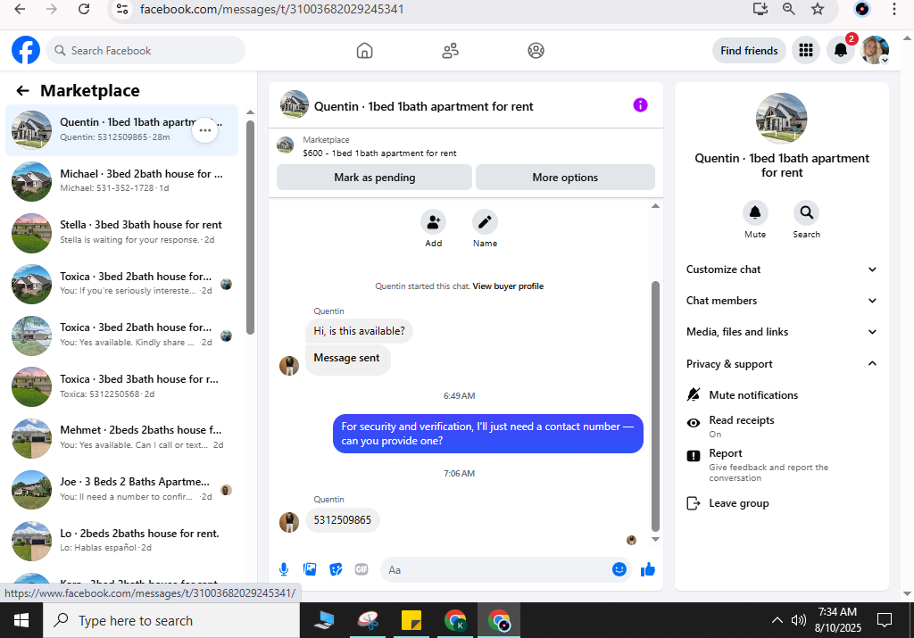Image resolution: width=914 pixels, height=638 pixels.
Task: Open three-dot options on Quentin conversation
Action: 204,130
